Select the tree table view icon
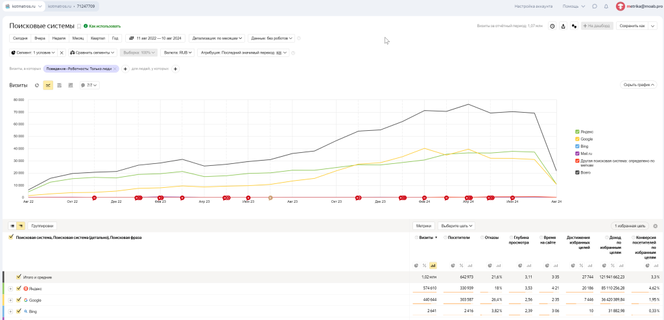The image size is (664, 320). pos(20,226)
